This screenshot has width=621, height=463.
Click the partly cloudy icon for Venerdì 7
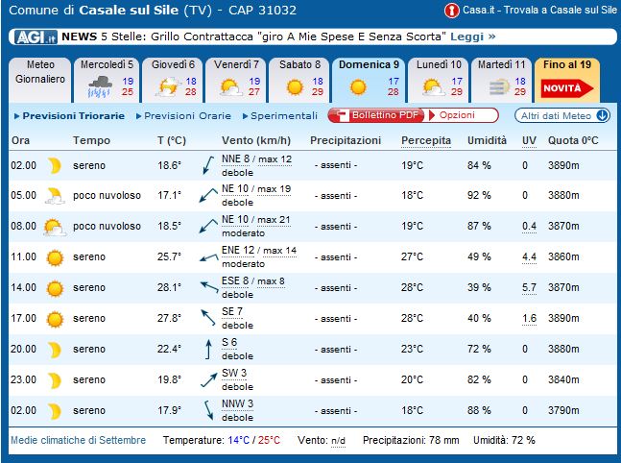[x=231, y=86]
